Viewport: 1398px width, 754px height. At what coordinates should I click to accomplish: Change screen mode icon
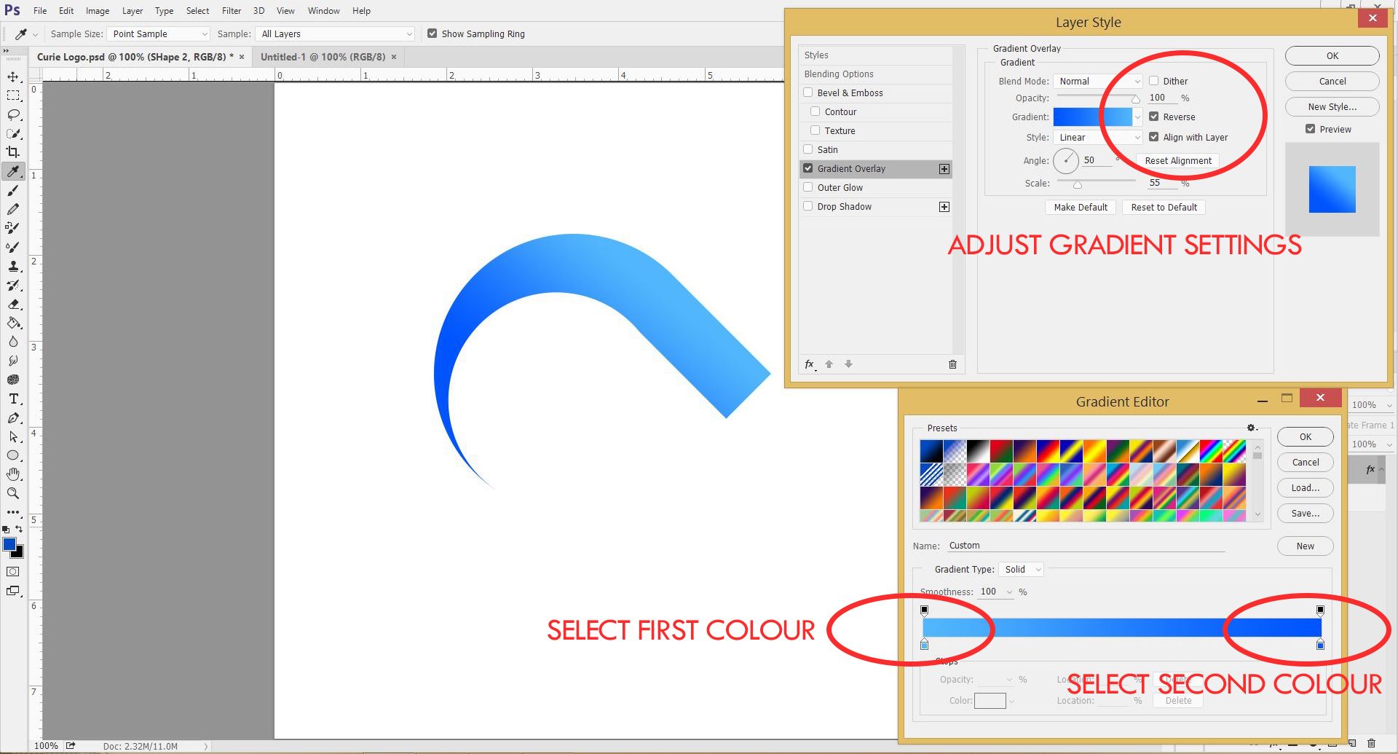click(13, 591)
